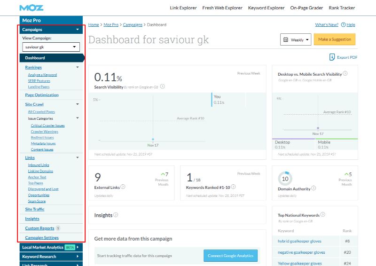Screen dimensions: 376x266
Task: Open Fresh Web Explorer in top navigation
Action: [222, 8]
